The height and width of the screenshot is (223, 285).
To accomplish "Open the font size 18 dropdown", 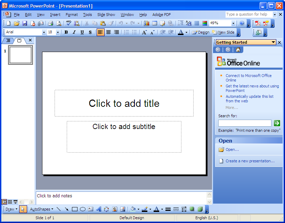I will click(58, 32).
